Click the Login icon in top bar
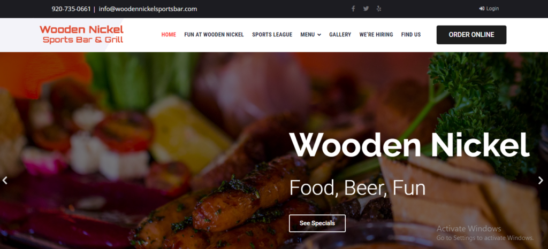Viewport: 548px width, 249px height. tap(482, 9)
